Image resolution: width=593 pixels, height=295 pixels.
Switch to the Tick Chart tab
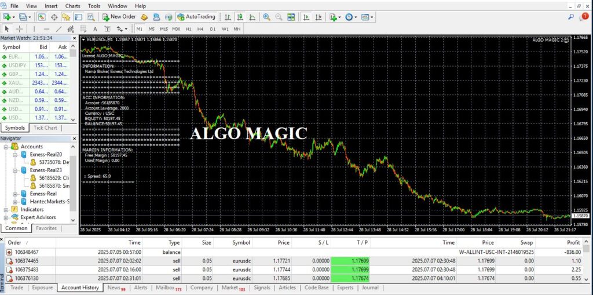(45, 128)
